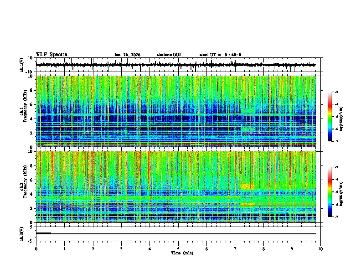Image resolution: width=361 pixels, height=279 pixels.
Task: Click inside the ch.2 spectrogram panel
Action: coord(176,187)
